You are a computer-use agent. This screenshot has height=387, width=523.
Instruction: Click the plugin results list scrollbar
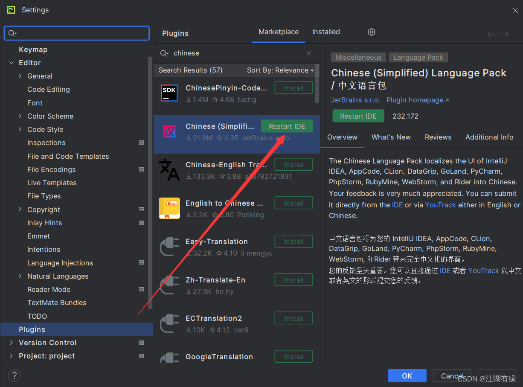[x=317, y=84]
